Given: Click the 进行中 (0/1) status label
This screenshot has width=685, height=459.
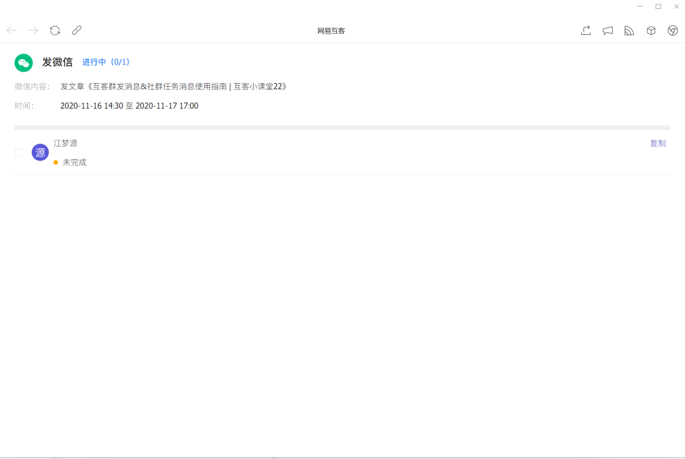Looking at the screenshot, I should [106, 62].
